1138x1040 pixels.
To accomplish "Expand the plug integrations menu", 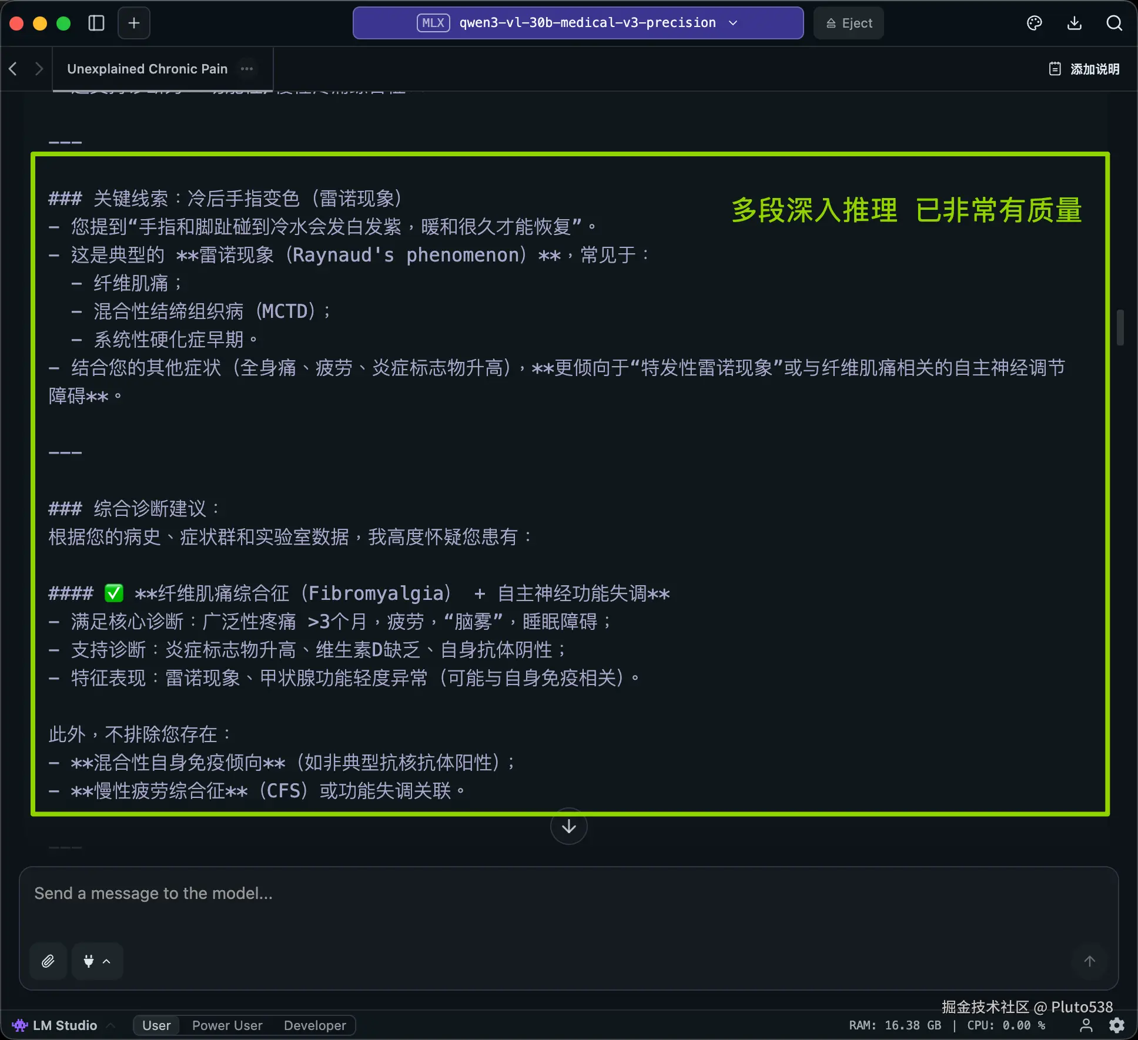I will pyautogui.click(x=97, y=961).
